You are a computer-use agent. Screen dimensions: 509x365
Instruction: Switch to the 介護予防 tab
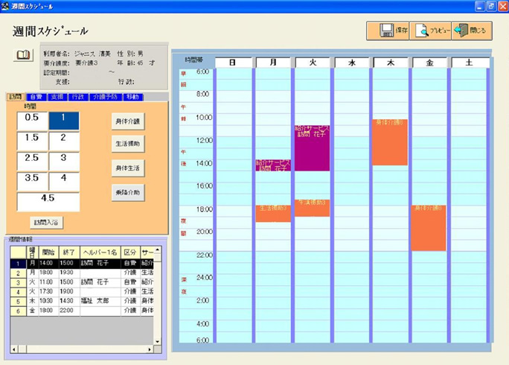click(x=105, y=97)
